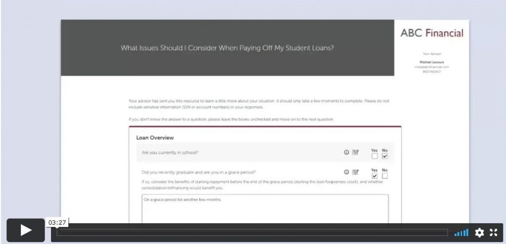The width and height of the screenshot is (506, 244).
Task: Click advisor name Michael Lecours
Action: click(432, 62)
